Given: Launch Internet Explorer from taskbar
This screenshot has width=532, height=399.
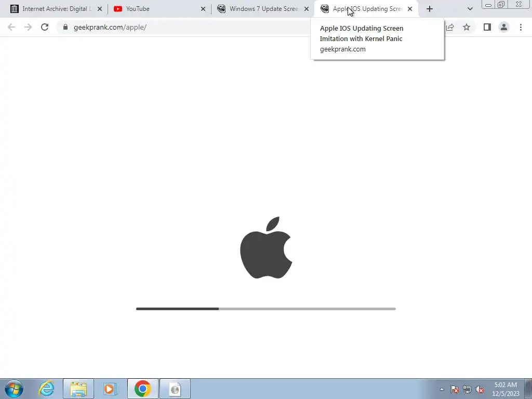Looking at the screenshot, I should click(46, 389).
